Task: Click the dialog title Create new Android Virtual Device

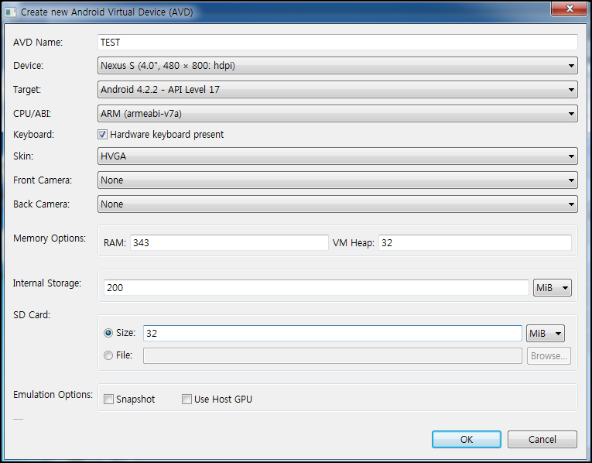Action: pos(107,12)
